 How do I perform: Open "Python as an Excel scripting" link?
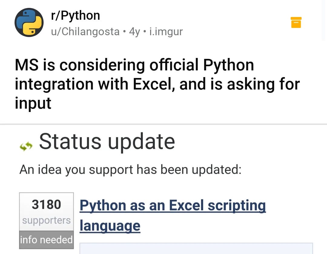[173, 206]
